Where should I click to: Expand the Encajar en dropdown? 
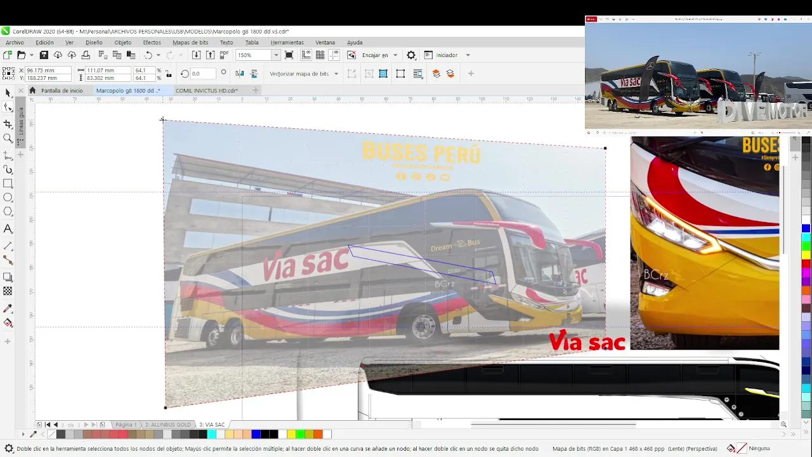(x=395, y=55)
